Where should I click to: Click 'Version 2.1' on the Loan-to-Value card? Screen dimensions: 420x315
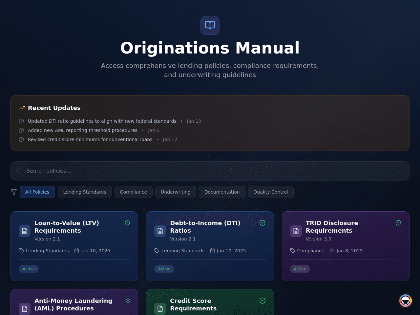pos(47,239)
